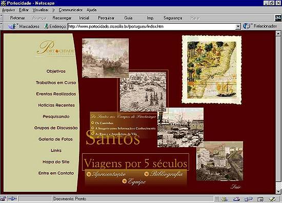Click the address URL field

(x=152, y=27)
